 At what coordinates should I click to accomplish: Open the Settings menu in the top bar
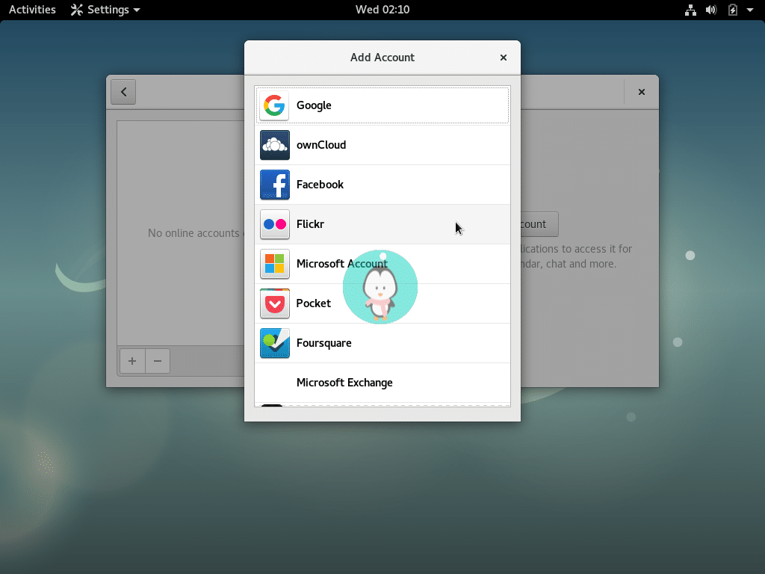tap(105, 10)
